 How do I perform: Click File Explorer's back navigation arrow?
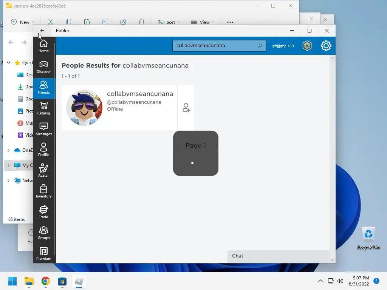pyautogui.click(x=11, y=42)
